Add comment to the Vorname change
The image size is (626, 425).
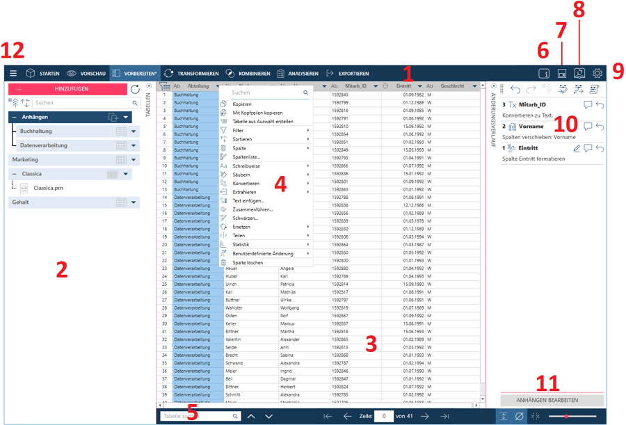click(588, 127)
